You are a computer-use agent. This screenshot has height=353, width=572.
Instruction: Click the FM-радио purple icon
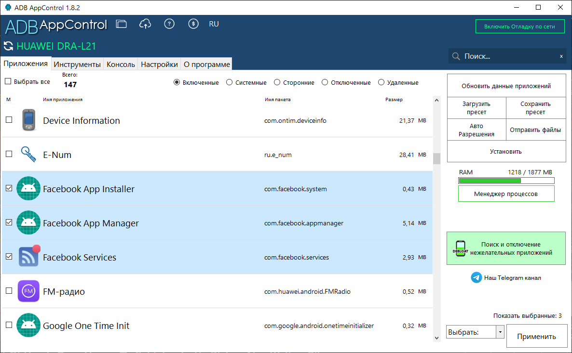28,291
